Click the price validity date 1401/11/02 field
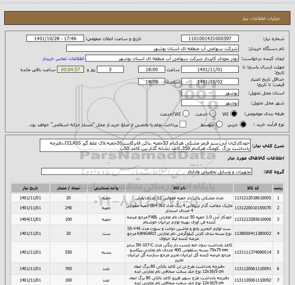Screen dimensions: 295x285 pyautogui.click(x=210, y=81)
